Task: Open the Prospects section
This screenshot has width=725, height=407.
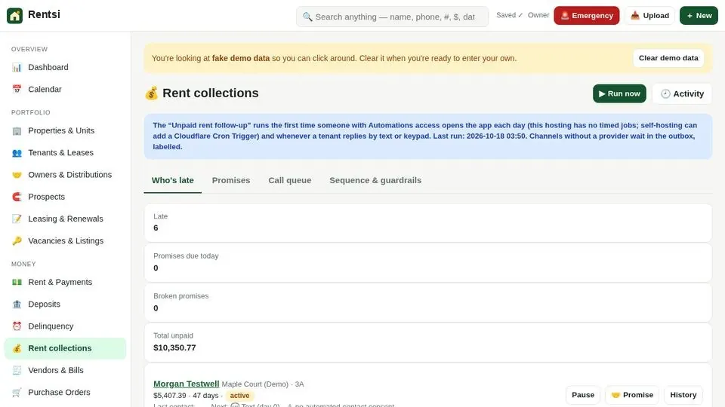Action: pyautogui.click(x=65, y=197)
